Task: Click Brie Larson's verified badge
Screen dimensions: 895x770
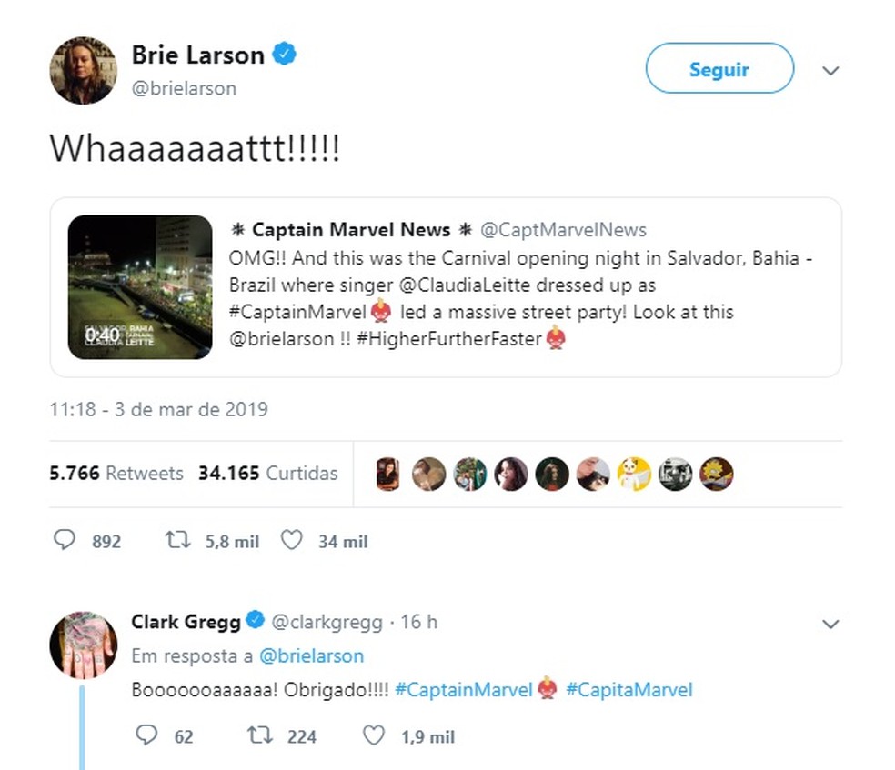Action: click(285, 55)
